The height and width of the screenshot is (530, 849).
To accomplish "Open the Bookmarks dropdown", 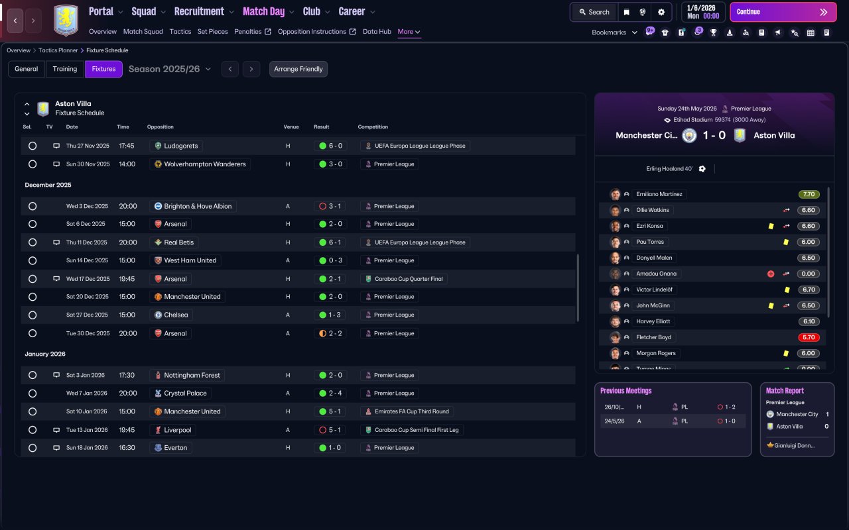I will pyautogui.click(x=615, y=32).
